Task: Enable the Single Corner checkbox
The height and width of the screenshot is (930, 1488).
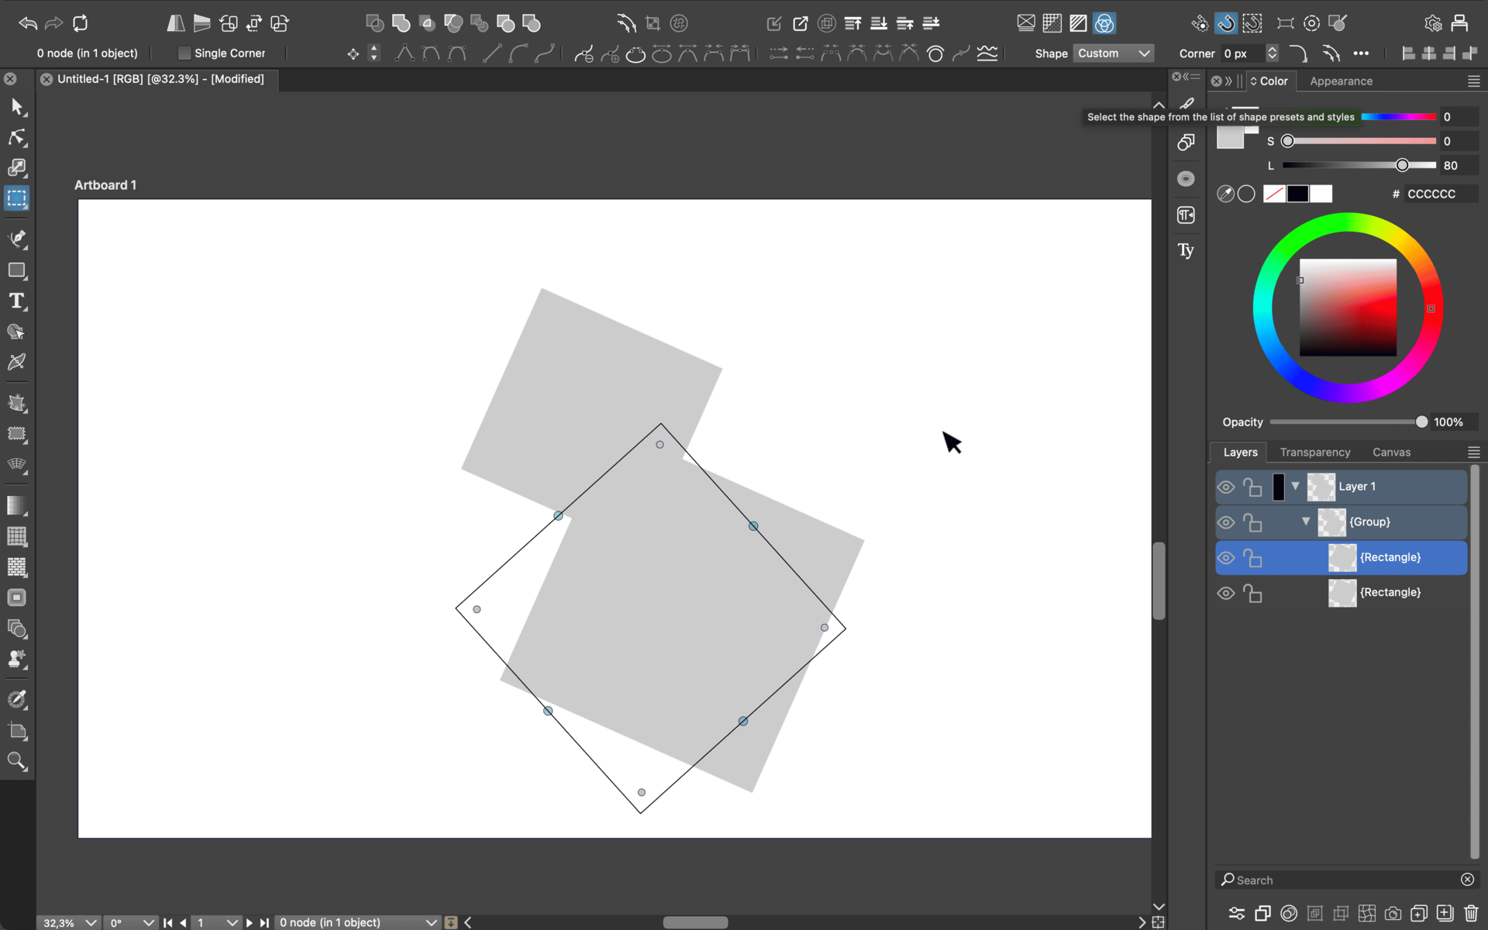Action: coord(184,53)
